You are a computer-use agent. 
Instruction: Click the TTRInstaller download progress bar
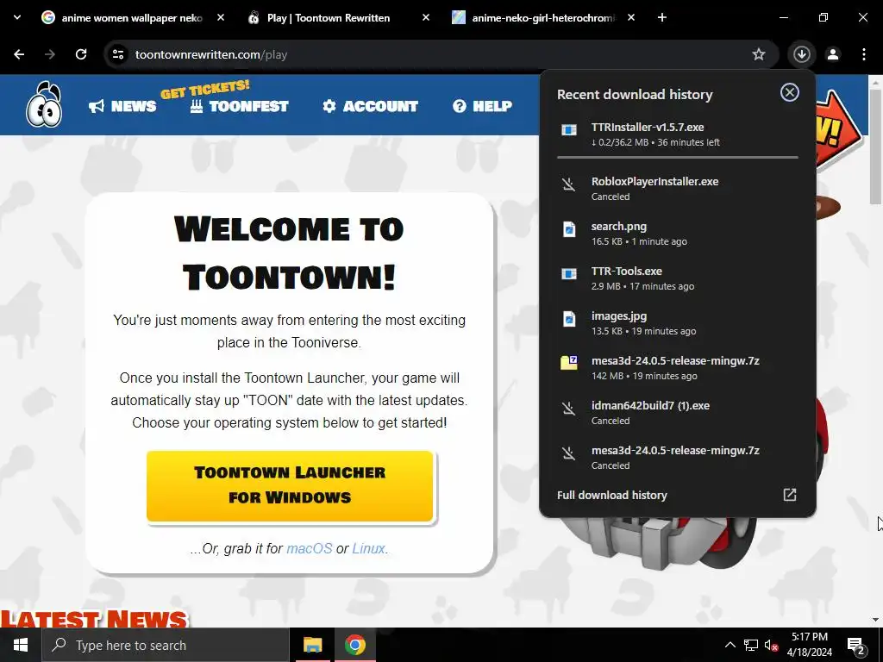pyautogui.click(x=678, y=157)
